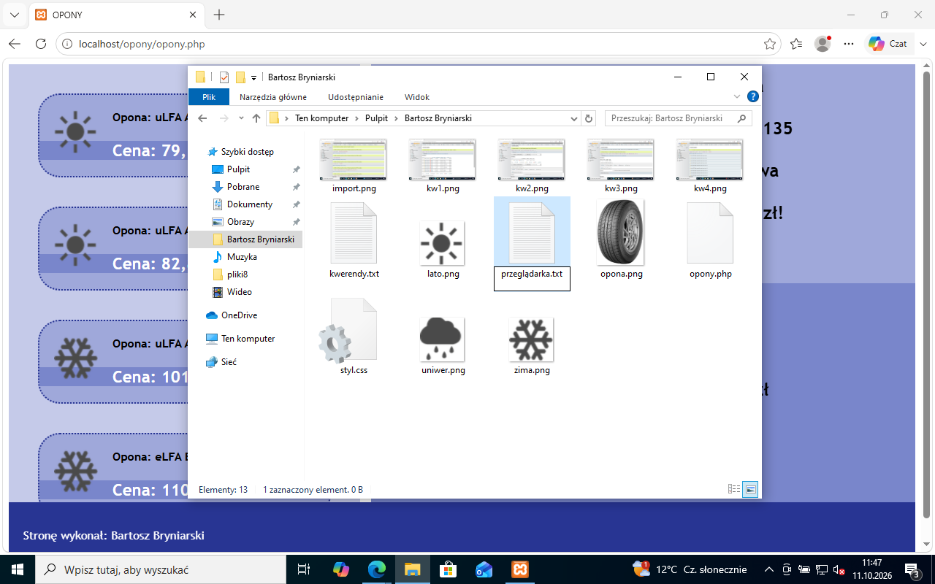
Task: Refresh the Explorer folder view
Action: (x=589, y=118)
